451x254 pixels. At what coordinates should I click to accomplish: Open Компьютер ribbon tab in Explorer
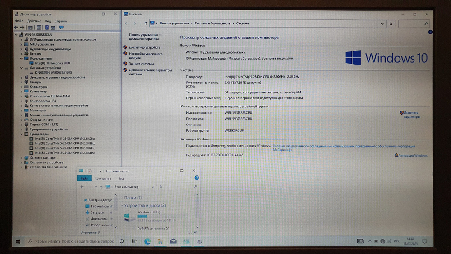(x=103, y=179)
